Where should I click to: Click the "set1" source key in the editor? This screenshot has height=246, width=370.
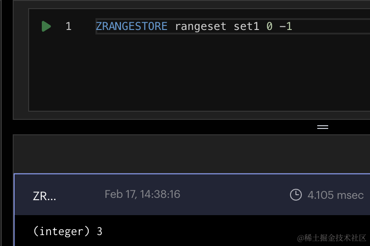pyautogui.click(x=246, y=26)
